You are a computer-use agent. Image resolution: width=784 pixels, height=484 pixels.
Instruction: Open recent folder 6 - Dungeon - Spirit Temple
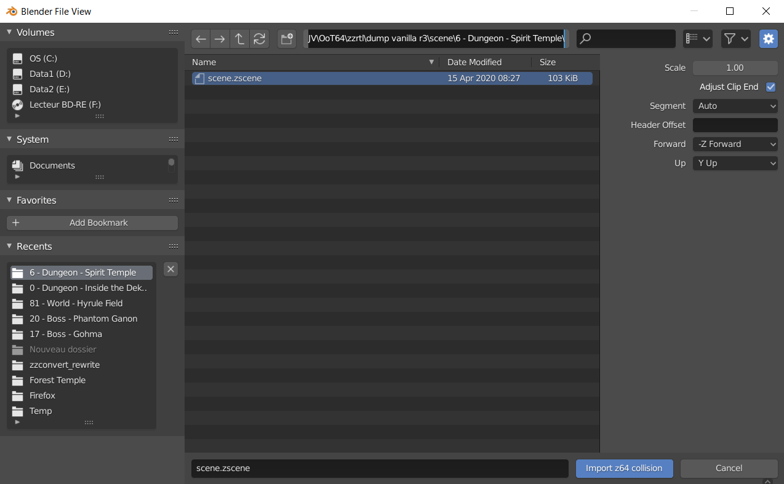coord(81,272)
